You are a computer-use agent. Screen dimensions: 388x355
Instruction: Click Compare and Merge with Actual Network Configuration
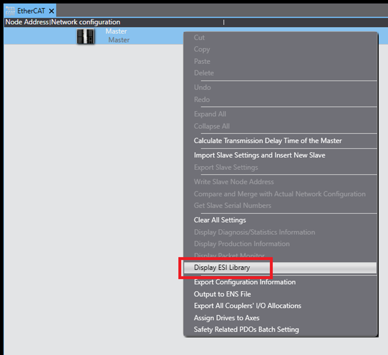[x=279, y=194]
